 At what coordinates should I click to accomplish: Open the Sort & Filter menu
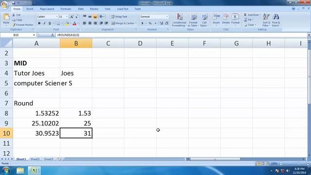click(x=266, y=20)
